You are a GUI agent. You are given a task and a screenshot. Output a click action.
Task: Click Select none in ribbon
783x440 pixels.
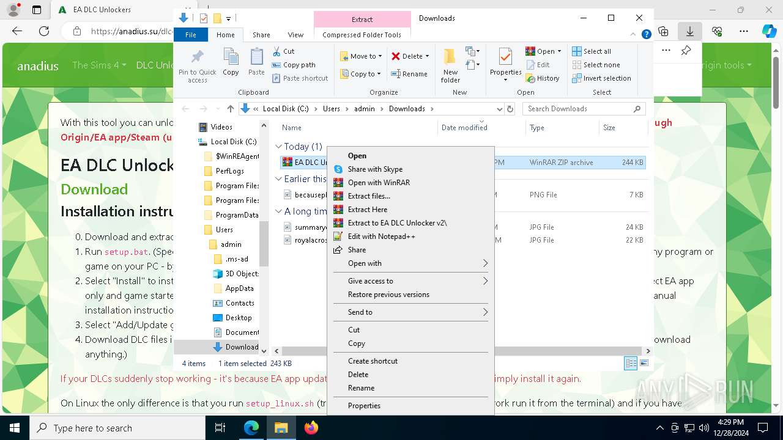click(x=596, y=65)
